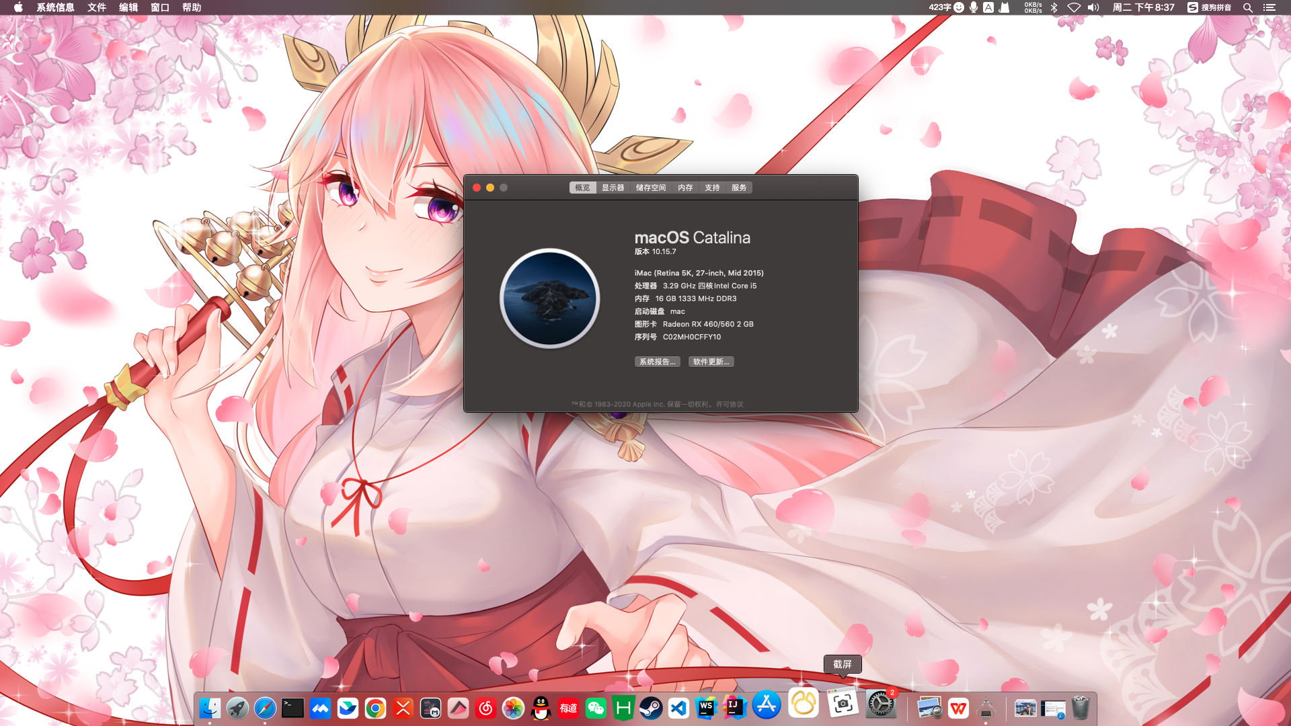Open the System Information chip icon
1291x726 pixels.
click(986, 708)
